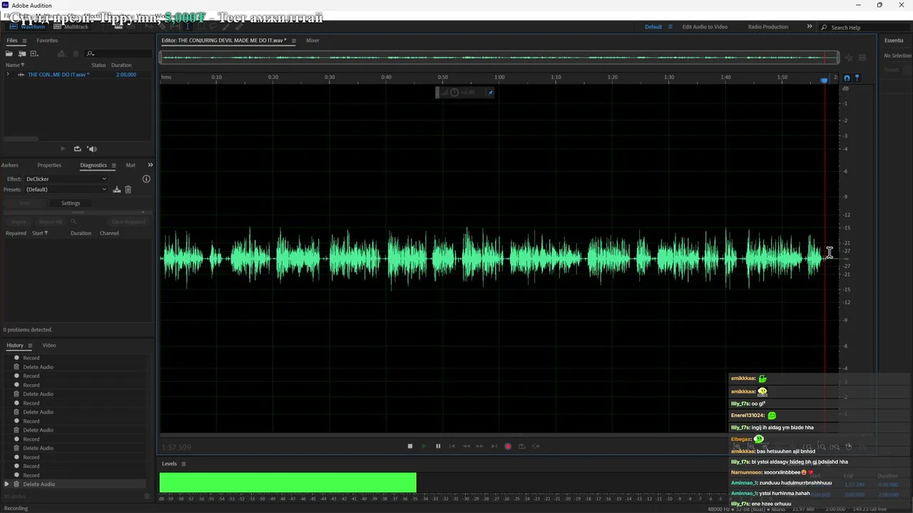
Task: Switch to Properties tab
Action: 49,165
